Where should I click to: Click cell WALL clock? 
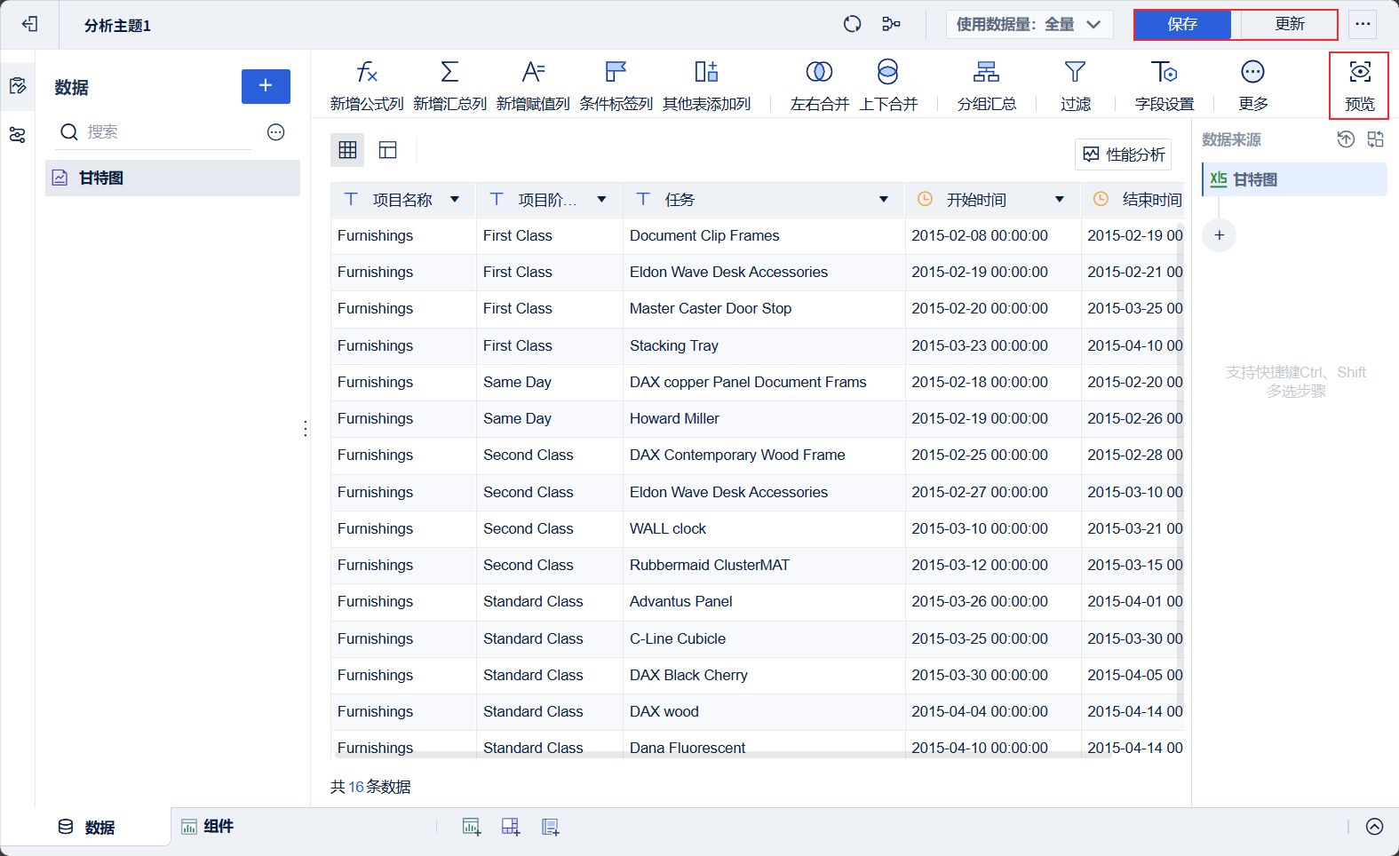pos(764,529)
